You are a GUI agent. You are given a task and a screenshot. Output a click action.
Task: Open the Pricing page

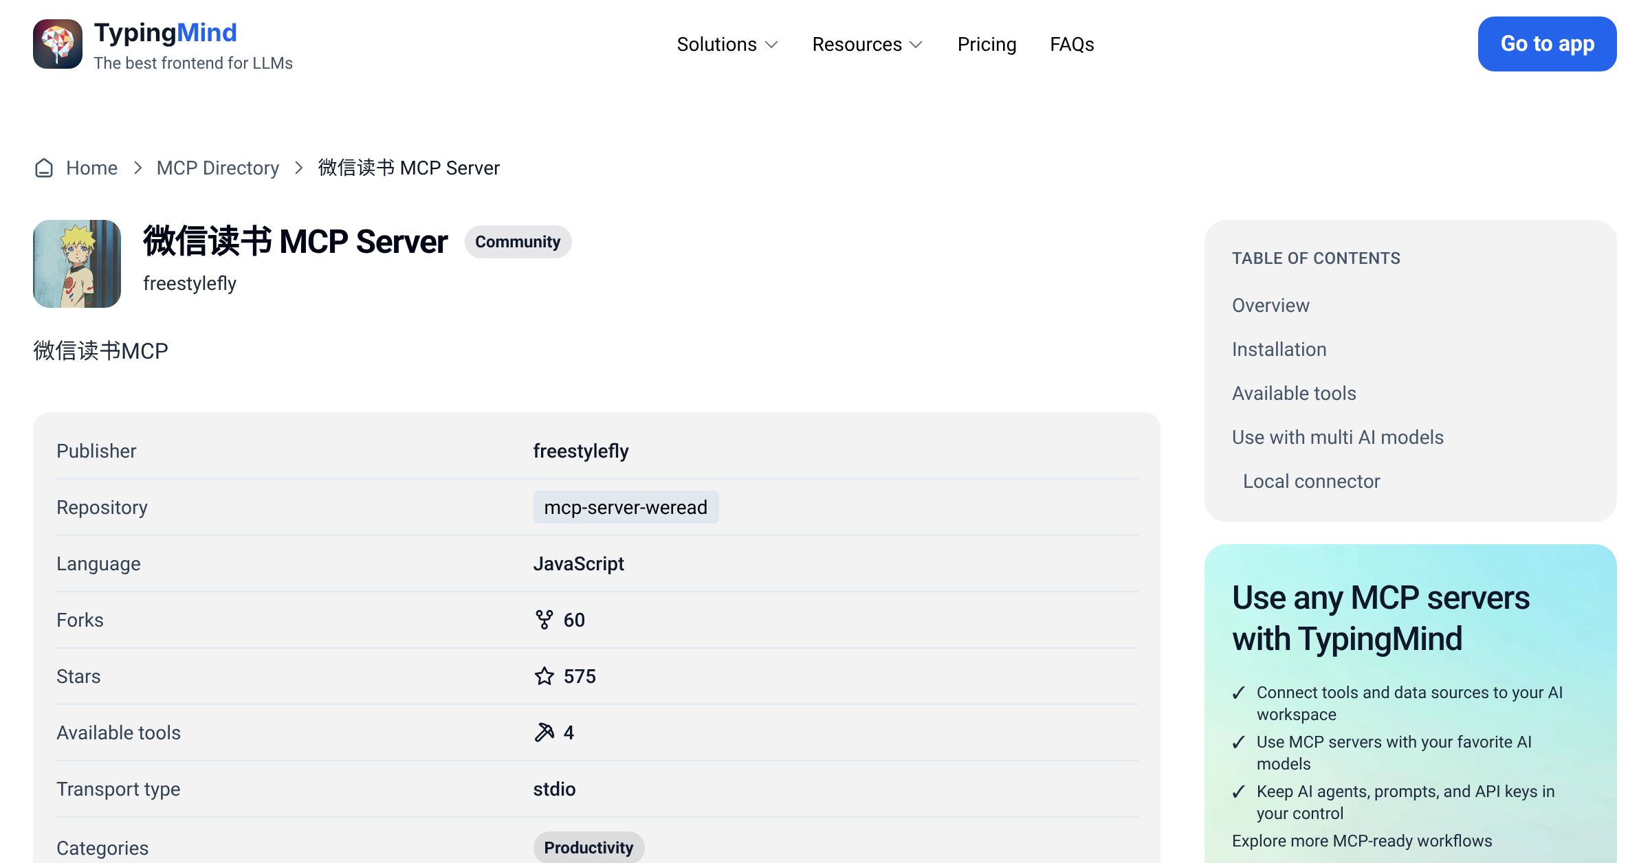(987, 44)
